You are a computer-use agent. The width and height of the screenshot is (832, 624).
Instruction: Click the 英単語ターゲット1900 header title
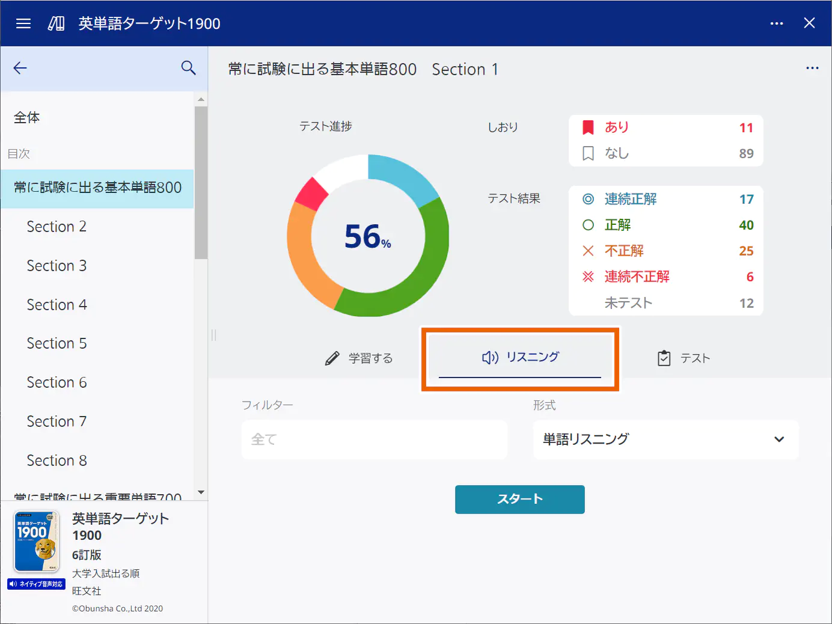tap(150, 23)
